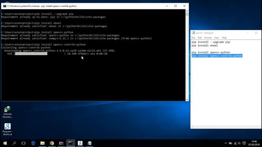
Task: Click the 'pip.txt - Notepad' title text
Action: [205, 33]
